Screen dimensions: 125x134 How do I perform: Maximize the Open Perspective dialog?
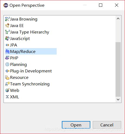[x=101, y=5]
